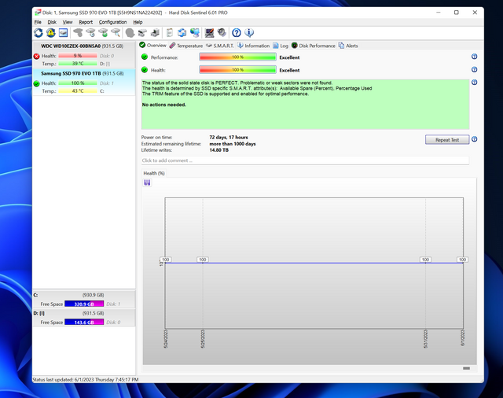Open the Report menu
The height and width of the screenshot is (398, 503).
point(85,22)
